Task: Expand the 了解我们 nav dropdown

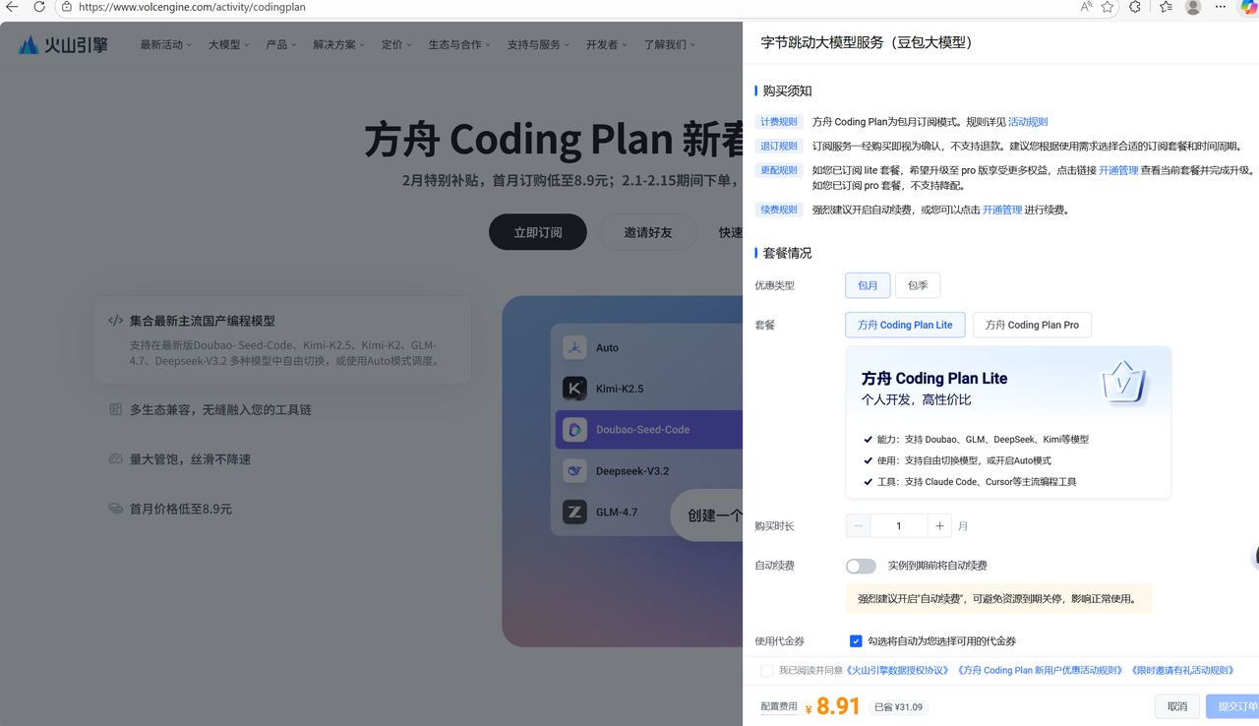Action: point(669,44)
